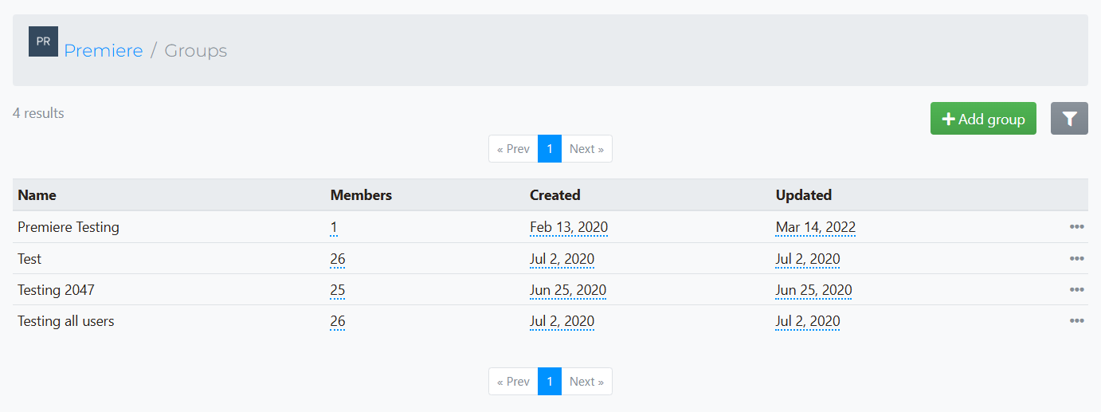Open the filter funnel icon button

[1069, 119]
